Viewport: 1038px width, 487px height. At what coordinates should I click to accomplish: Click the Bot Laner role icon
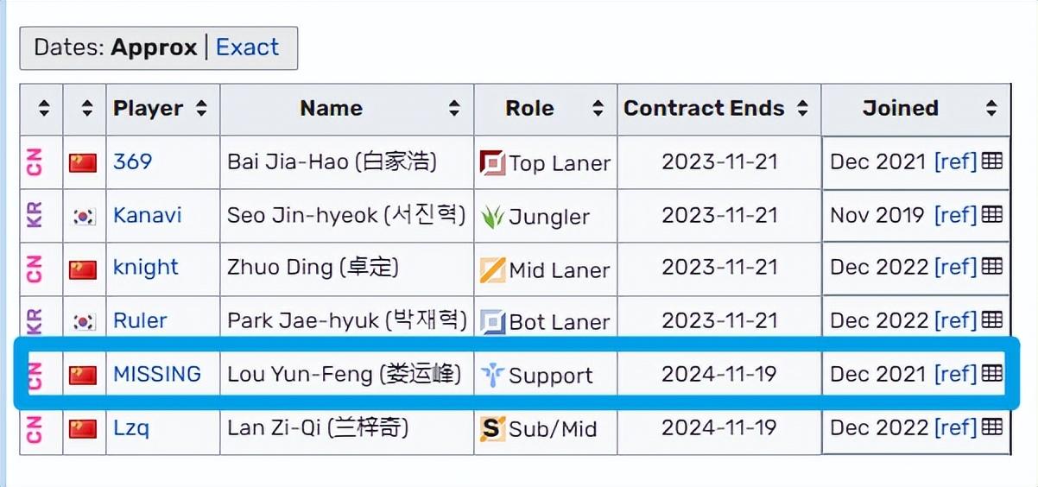pyautogui.click(x=492, y=322)
